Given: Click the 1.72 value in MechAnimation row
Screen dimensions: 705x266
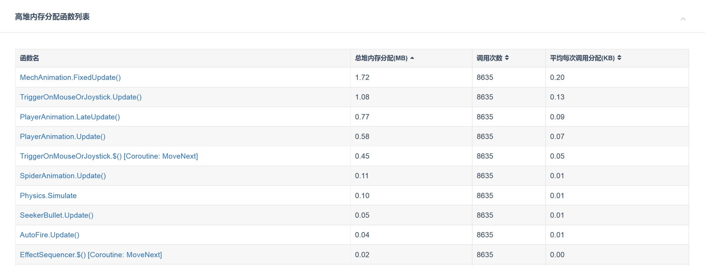Looking at the screenshot, I should click(362, 78).
